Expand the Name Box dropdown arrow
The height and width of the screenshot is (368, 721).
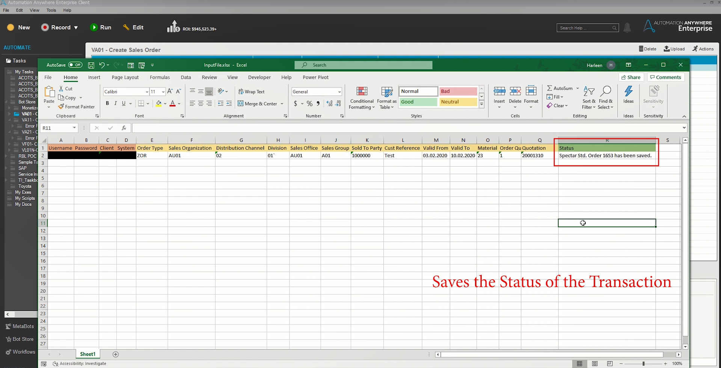74,128
